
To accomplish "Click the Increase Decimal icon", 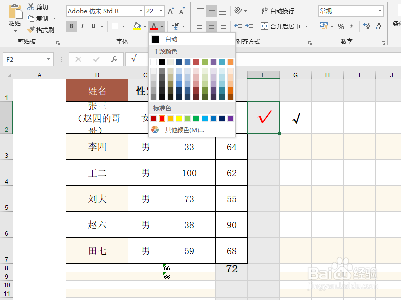I will [367, 26].
